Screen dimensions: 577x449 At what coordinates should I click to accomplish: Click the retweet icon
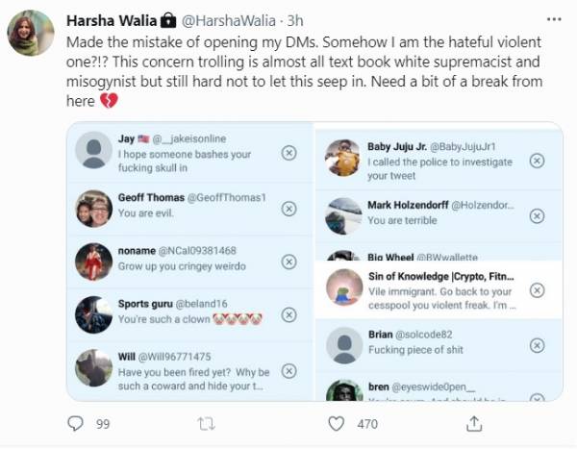pyautogui.click(x=204, y=423)
